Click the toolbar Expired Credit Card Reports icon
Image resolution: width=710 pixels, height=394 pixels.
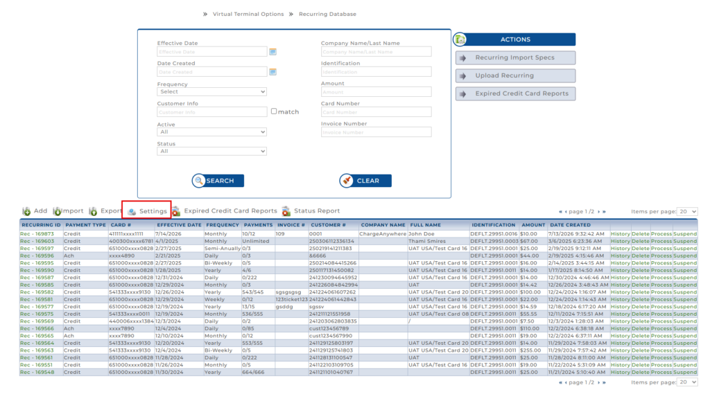point(175,211)
